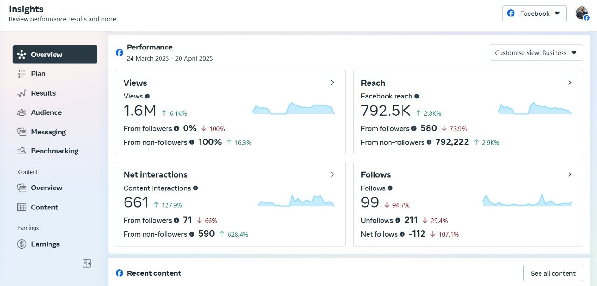Click info icon beside interactions From non-followers
The width and height of the screenshot is (597, 286).
pyautogui.click(x=192, y=234)
